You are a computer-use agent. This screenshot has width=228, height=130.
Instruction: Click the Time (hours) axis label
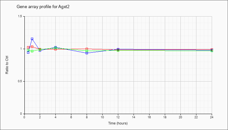[118, 123]
